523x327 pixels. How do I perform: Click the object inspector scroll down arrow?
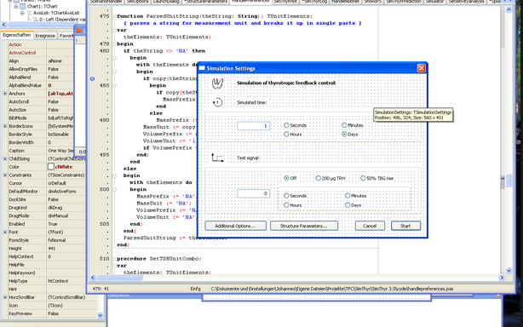pyautogui.click(x=100, y=315)
